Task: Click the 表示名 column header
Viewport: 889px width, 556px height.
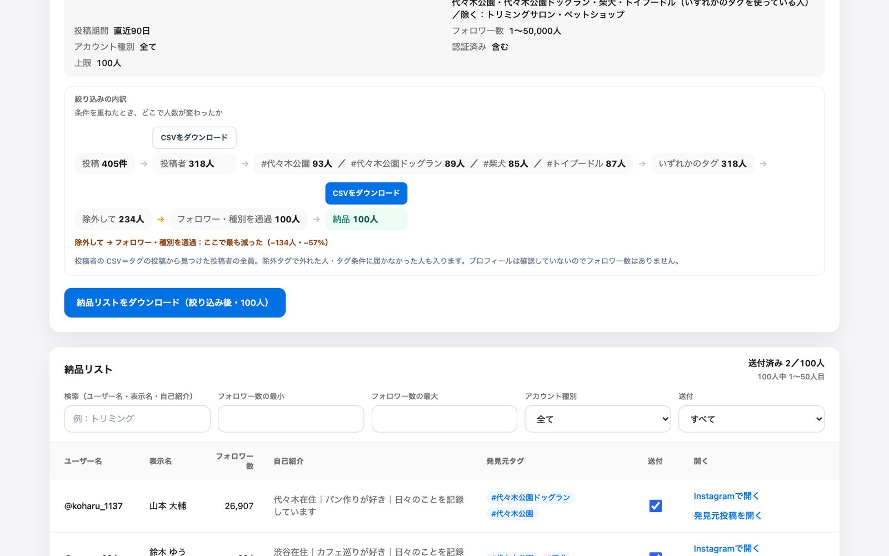Action: point(161,461)
